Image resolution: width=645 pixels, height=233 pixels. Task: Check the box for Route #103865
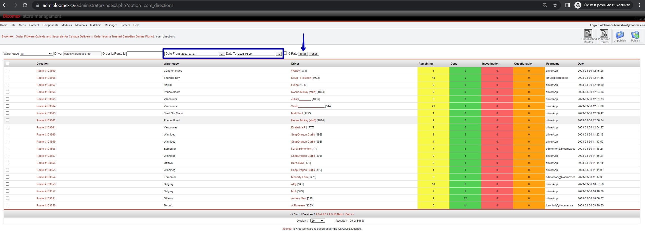click(7, 99)
